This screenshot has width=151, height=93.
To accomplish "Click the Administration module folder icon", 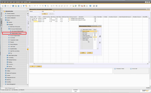I will point(4,11).
